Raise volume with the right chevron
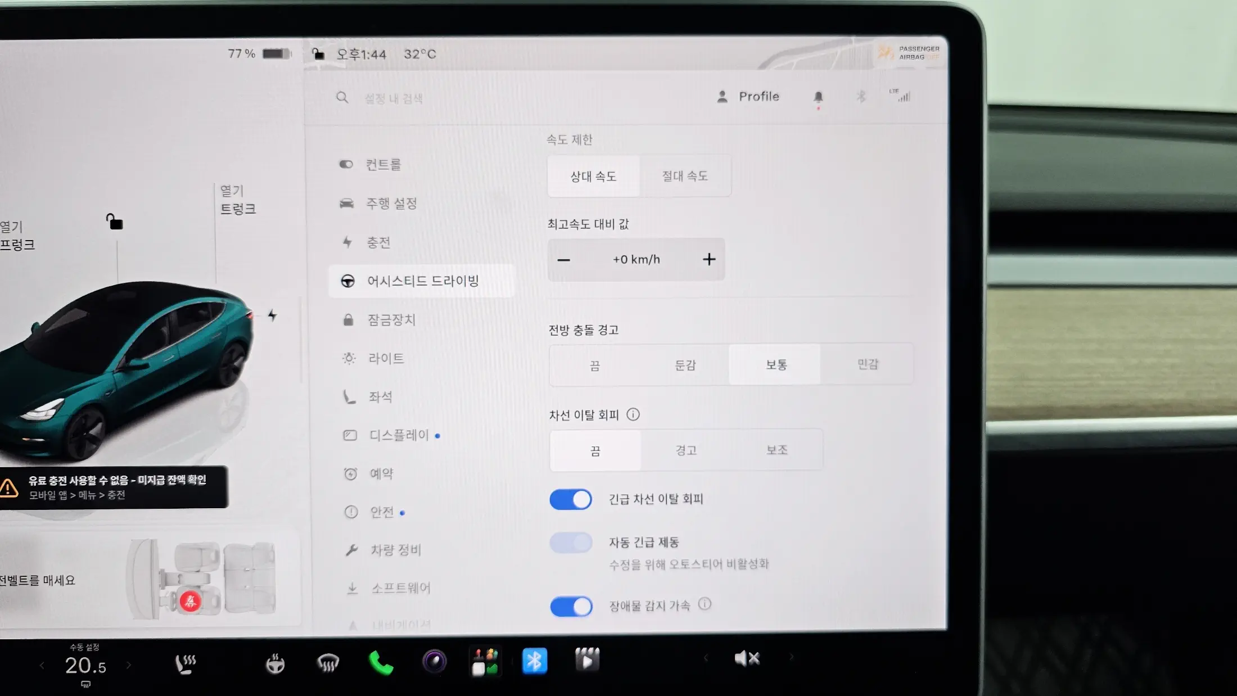Image resolution: width=1237 pixels, height=696 pixels. click(791, 657)
